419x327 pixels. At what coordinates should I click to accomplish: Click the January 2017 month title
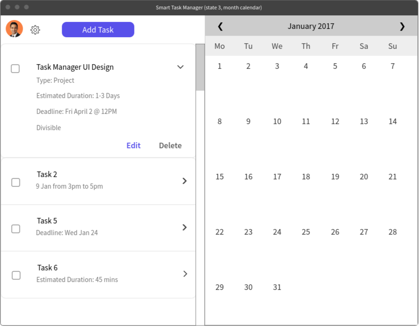click(311, 26)
